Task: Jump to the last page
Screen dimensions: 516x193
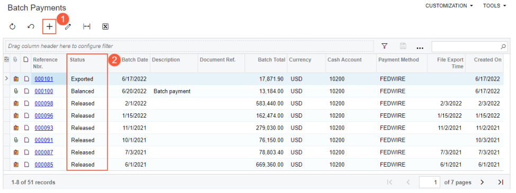Action: click(501, 182)
